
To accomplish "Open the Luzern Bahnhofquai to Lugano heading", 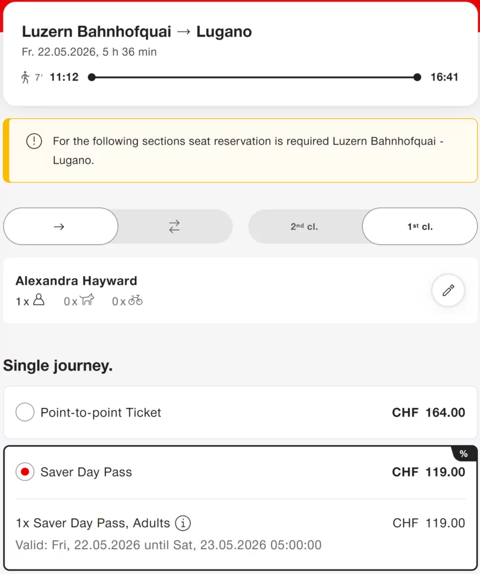I will point(137,32).
